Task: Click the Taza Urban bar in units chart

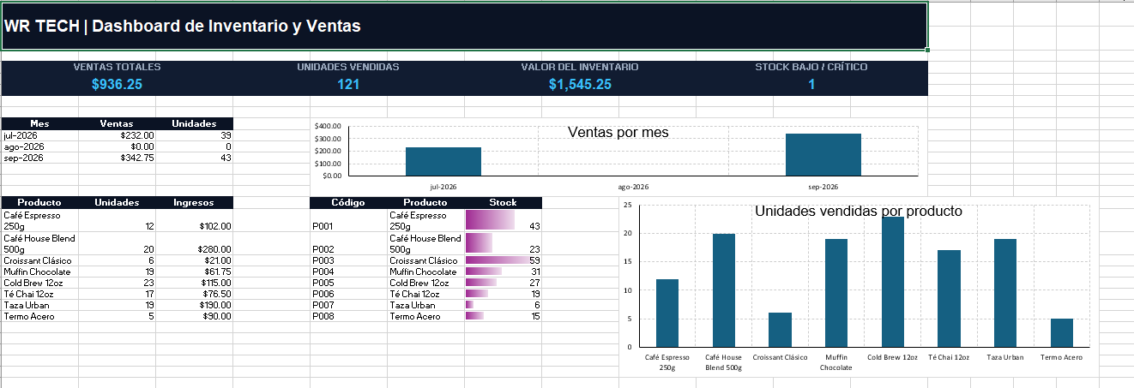Action: tap(1005, 293)
